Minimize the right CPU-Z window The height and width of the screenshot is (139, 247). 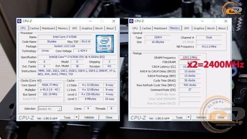[202, 21]
